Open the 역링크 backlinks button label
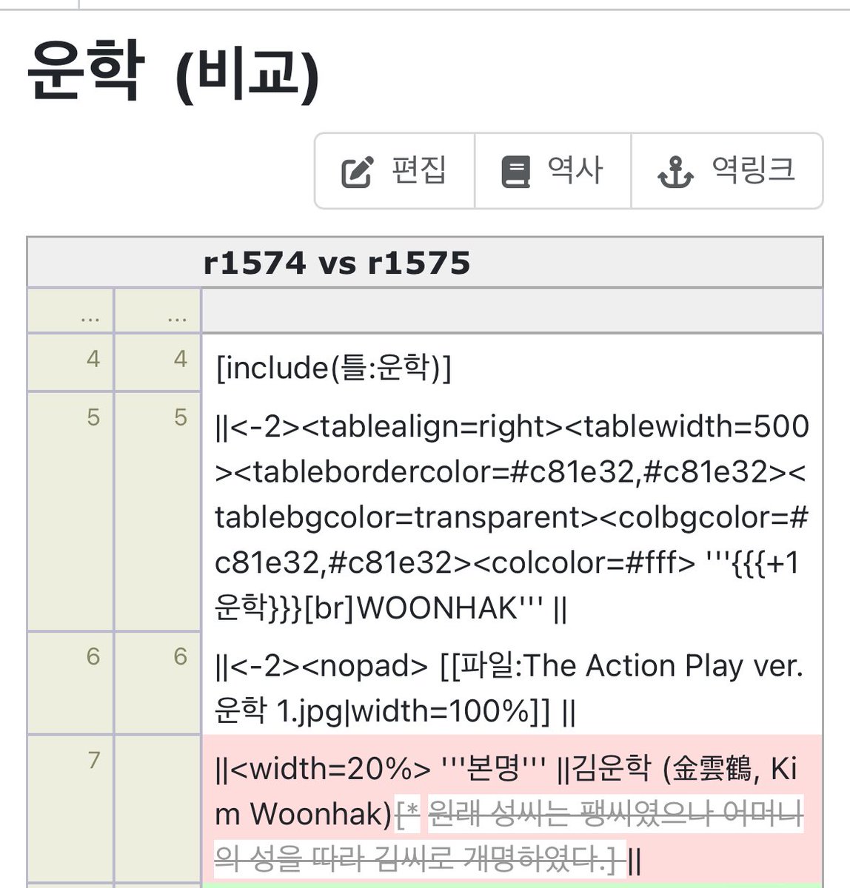Image resolution: width=850 pixels, height=888 pixels. 754,170
